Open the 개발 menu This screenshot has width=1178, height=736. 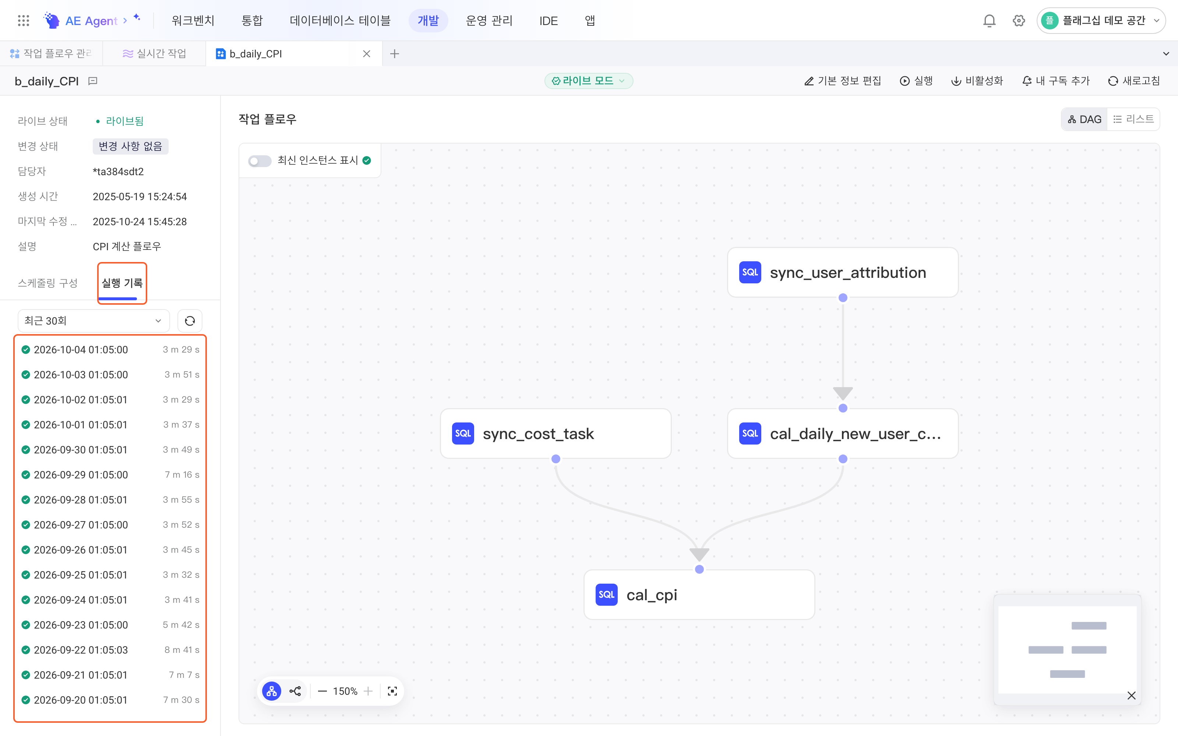[x=428, y=21]
